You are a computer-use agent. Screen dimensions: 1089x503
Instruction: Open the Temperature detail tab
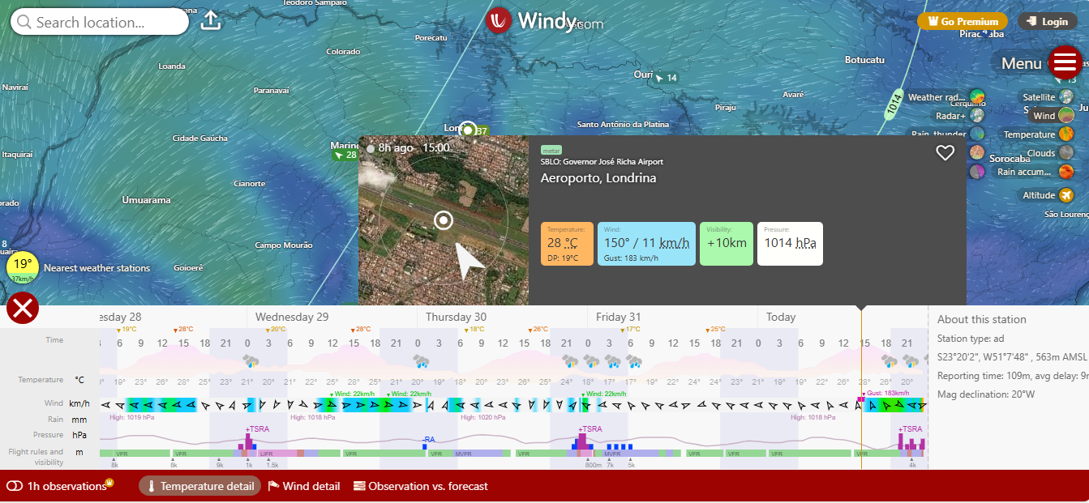[x=200, y=486]
